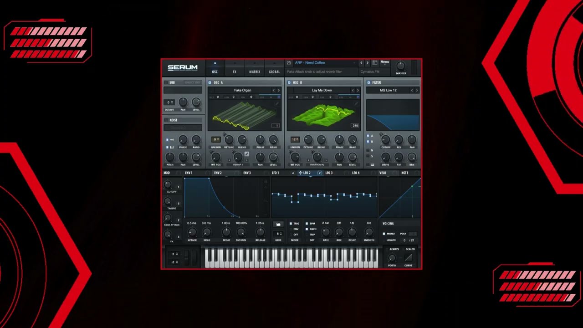The height and width of the screenshot is (328, 583).
Task: Click the OSC A wavetable 3D display
Action: (x=244, y=115)
